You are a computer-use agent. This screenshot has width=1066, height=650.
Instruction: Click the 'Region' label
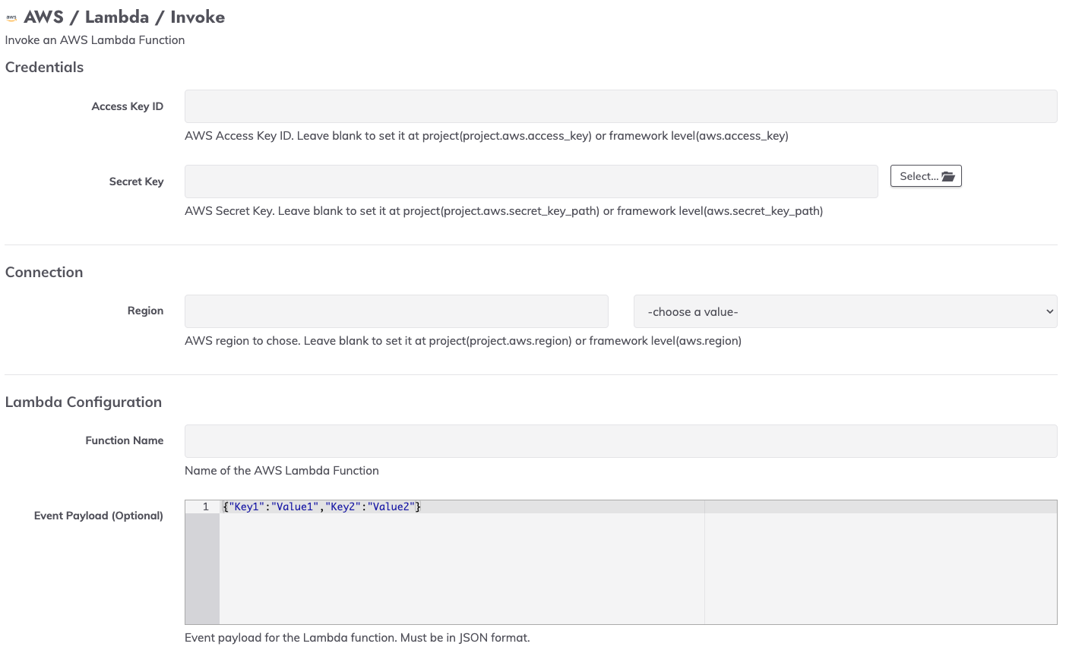coord(146,311)
